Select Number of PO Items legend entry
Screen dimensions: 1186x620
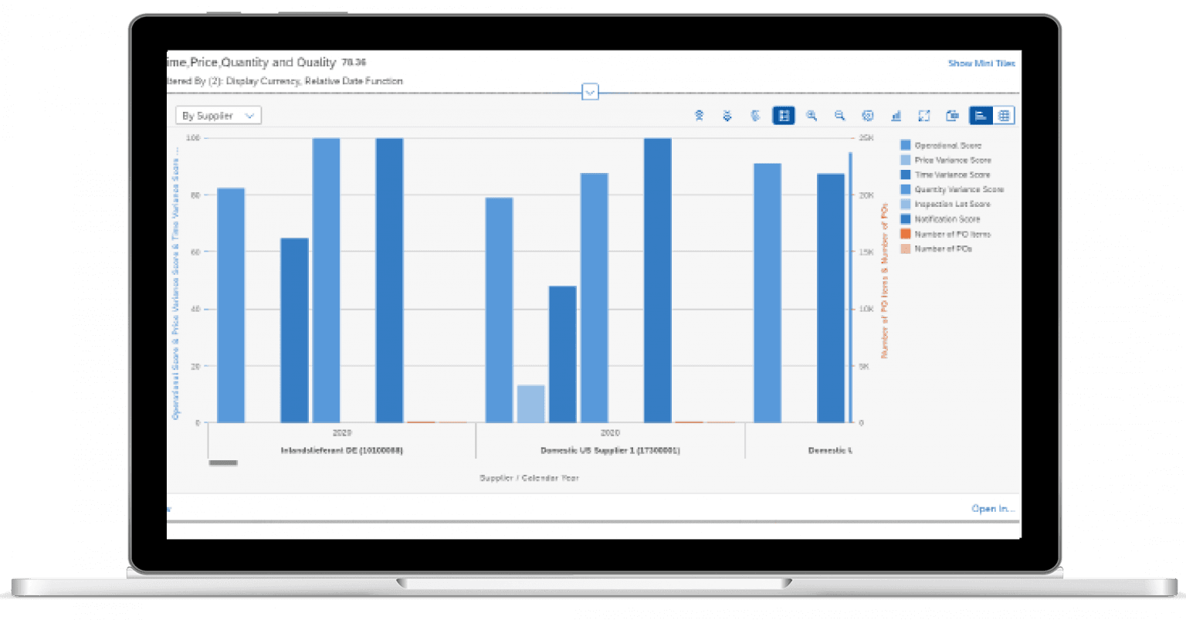click(x=952, y=234)
